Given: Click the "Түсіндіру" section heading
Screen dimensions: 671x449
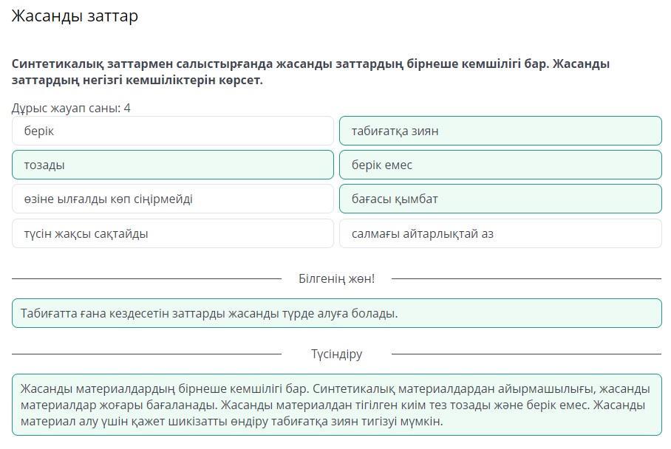Looking at the screenshot, I should (x=336, y=354).
